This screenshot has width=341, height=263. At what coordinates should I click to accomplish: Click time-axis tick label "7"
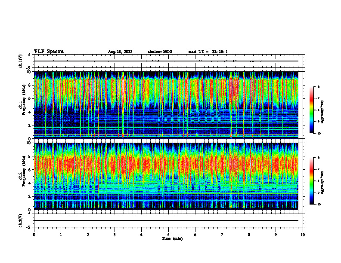(x=222, y=235)
